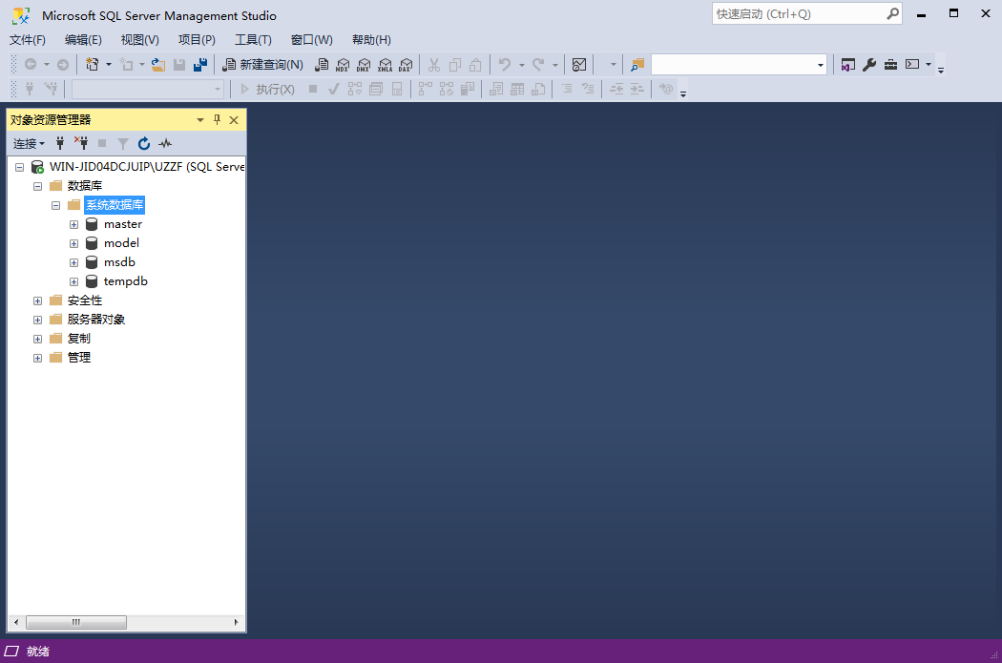Open the 项目(P) menu
The width and height of the screenshot is (1002, 663).
point(197,40)
